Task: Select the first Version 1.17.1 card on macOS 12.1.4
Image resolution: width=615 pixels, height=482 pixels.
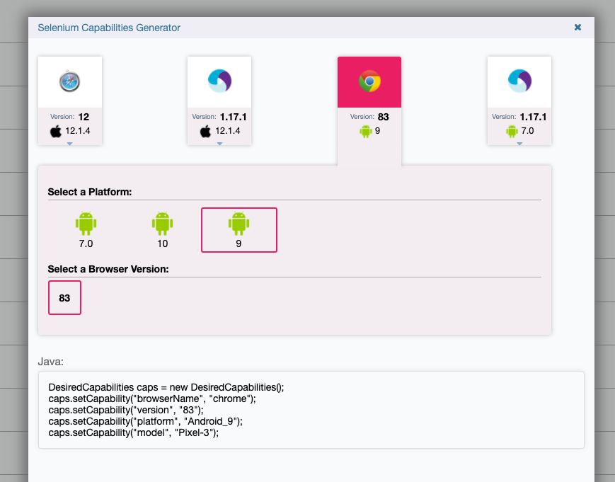Action: coord(219,101)
